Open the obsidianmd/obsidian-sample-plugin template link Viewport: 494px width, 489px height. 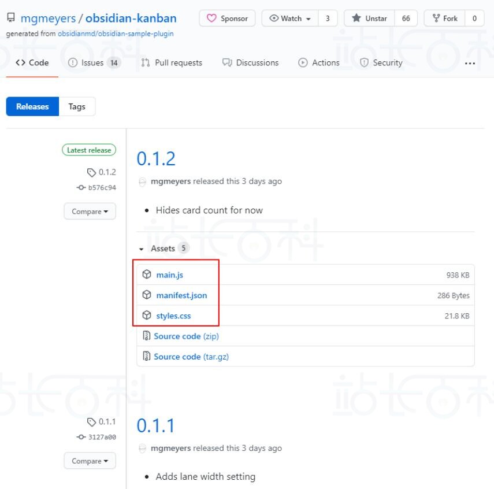116,34
